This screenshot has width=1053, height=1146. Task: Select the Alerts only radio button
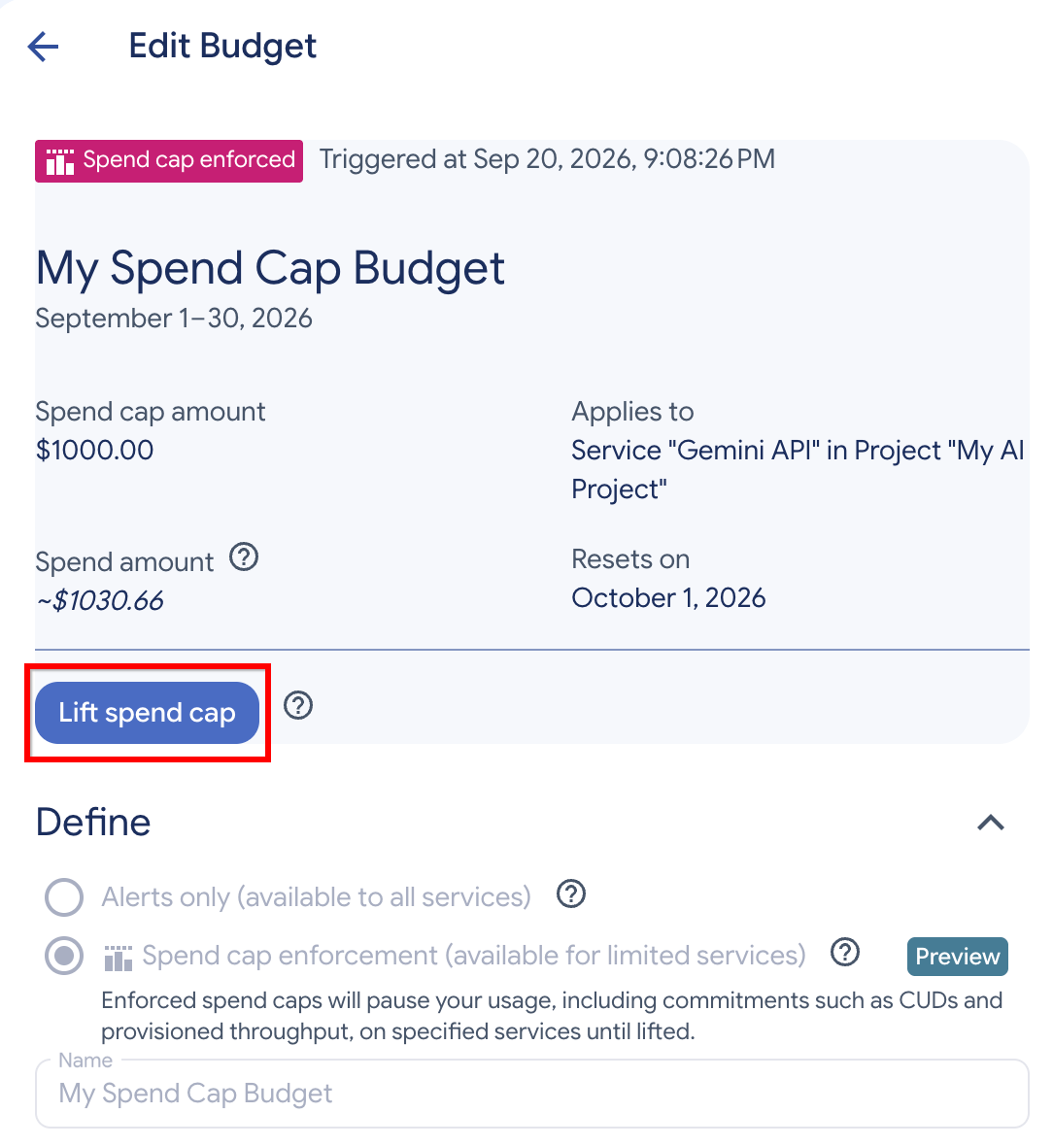pyautogui.click(x=64, y=897)
